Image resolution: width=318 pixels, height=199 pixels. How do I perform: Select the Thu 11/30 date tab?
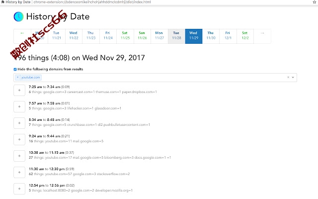coord(211,36)
